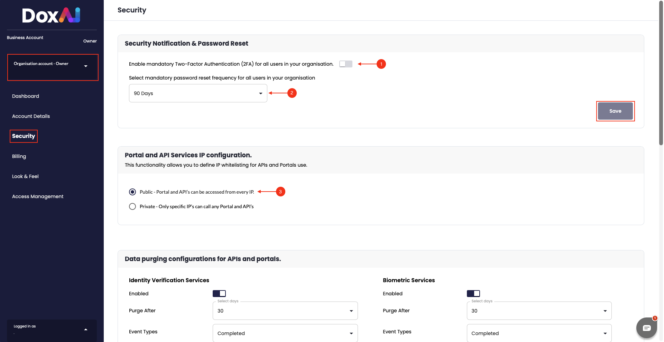Click the red annotation marker 1
Image resolution: width=664 pixels, height=342 pixels.
pyautogui.click(x=381, y=64)
